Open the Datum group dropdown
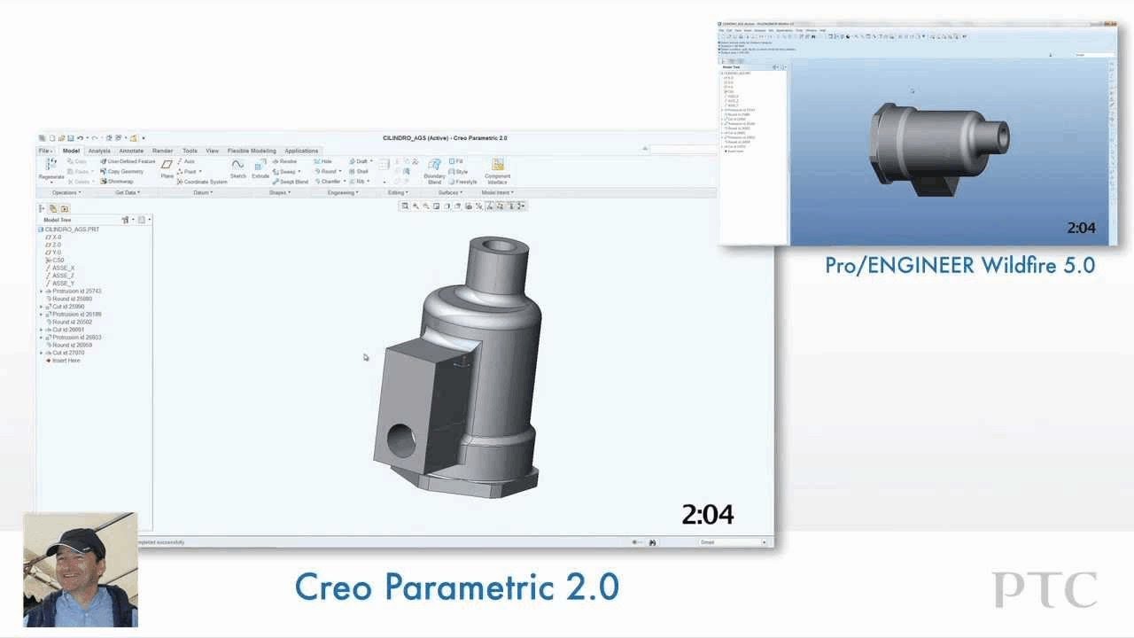The image size is (1134, 638). click(x=203, y=192)
